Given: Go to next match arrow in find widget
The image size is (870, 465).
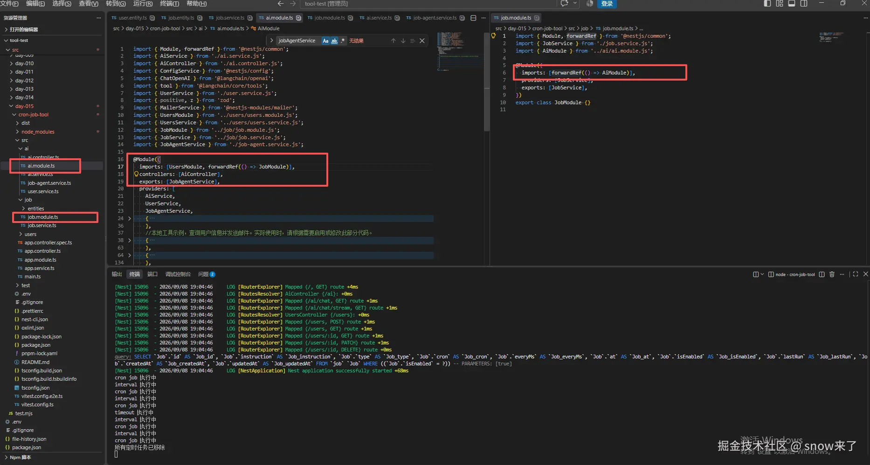Looking at the screenshot, I should (403, 40).
